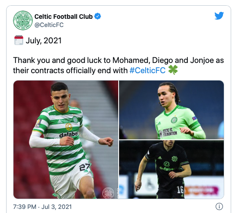Screen dimensions: 234x213
Task: Open photo of player number 16 in black kit
Action: (x=171, y=169)
